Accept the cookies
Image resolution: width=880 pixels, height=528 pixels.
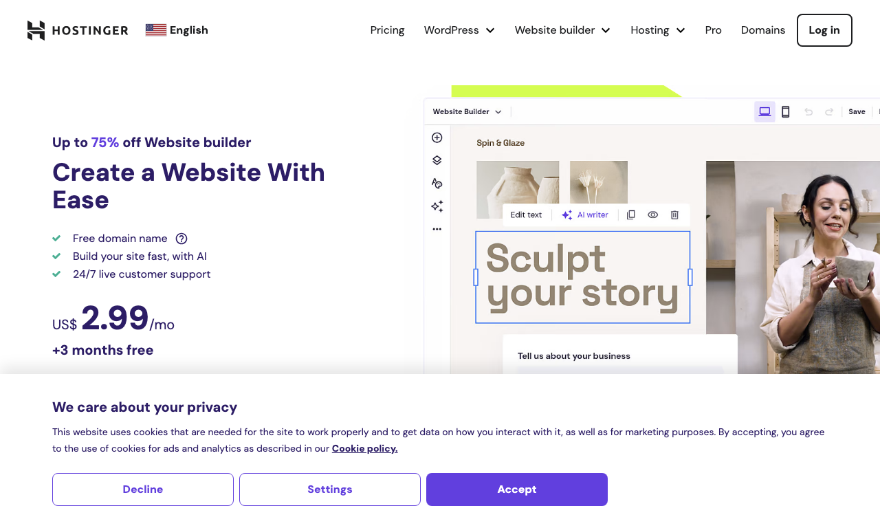[517, 489]
